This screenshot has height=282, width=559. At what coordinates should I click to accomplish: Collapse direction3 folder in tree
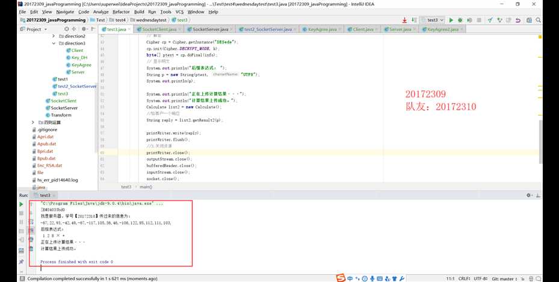point(54,43)
